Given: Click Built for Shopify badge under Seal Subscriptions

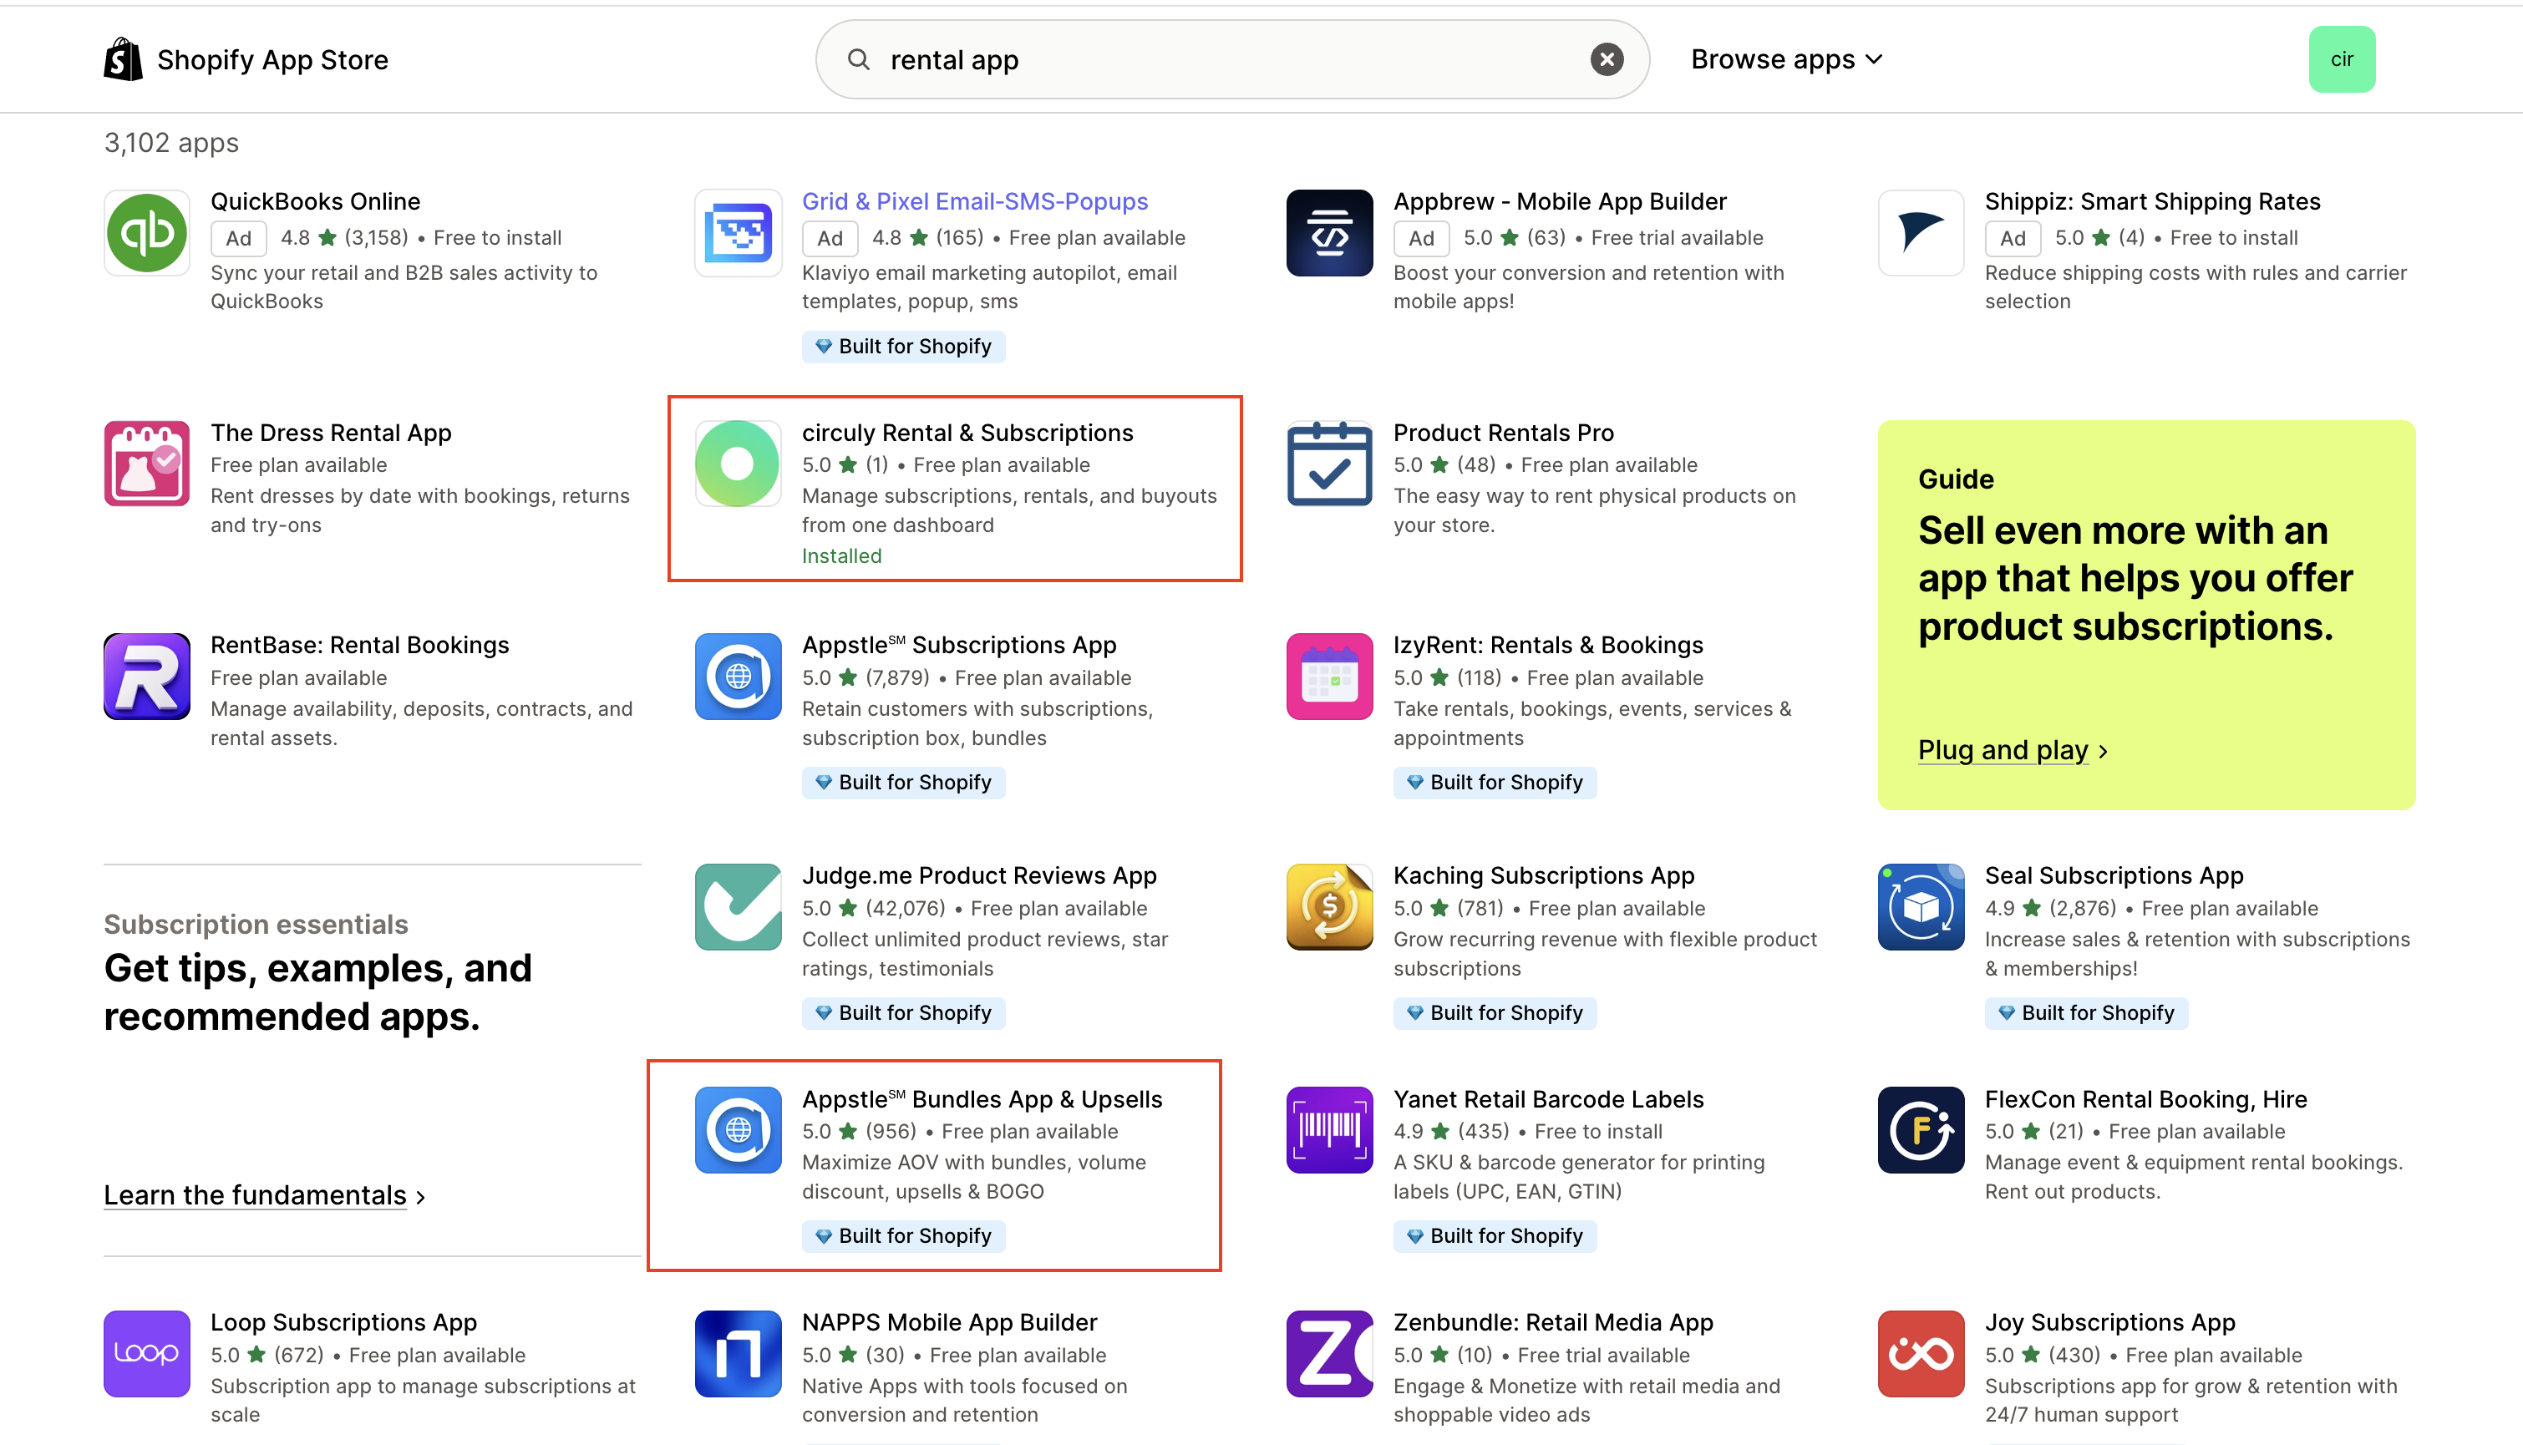Looking at the screenshot, I should coord(2085,1012).
